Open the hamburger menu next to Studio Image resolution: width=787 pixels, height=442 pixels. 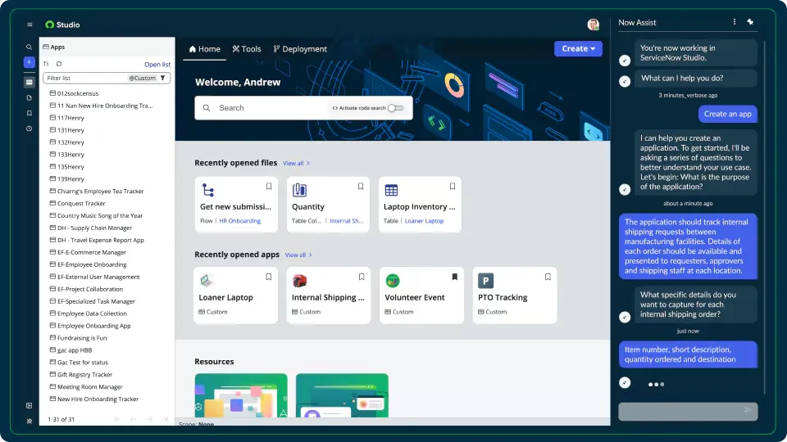[30, 25]
